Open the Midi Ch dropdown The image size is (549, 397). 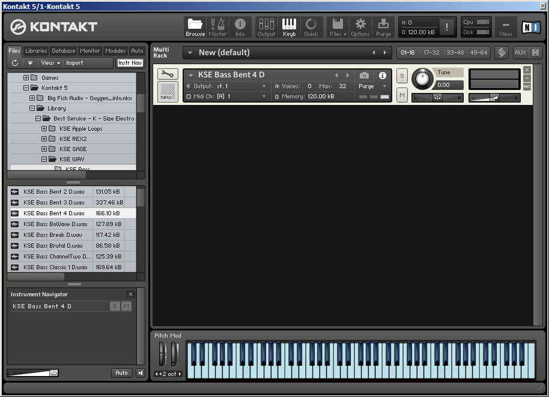(x=227, y=97)
